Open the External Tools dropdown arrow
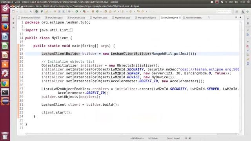Viewport: 251px width, 141px height. (88, 11)
